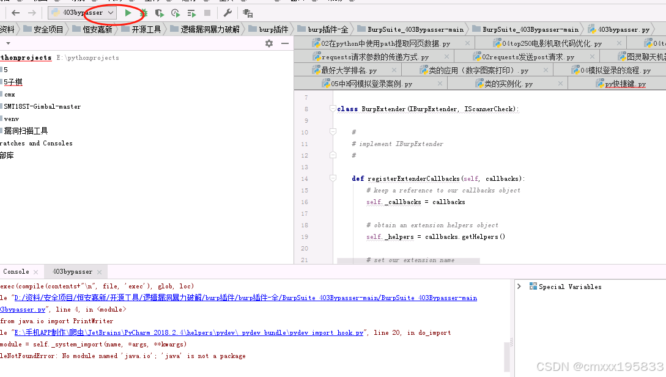Collapse the code block at line 8 gutter arrow
The width and height of the screenshot is (666, 377).
[332, 108]
